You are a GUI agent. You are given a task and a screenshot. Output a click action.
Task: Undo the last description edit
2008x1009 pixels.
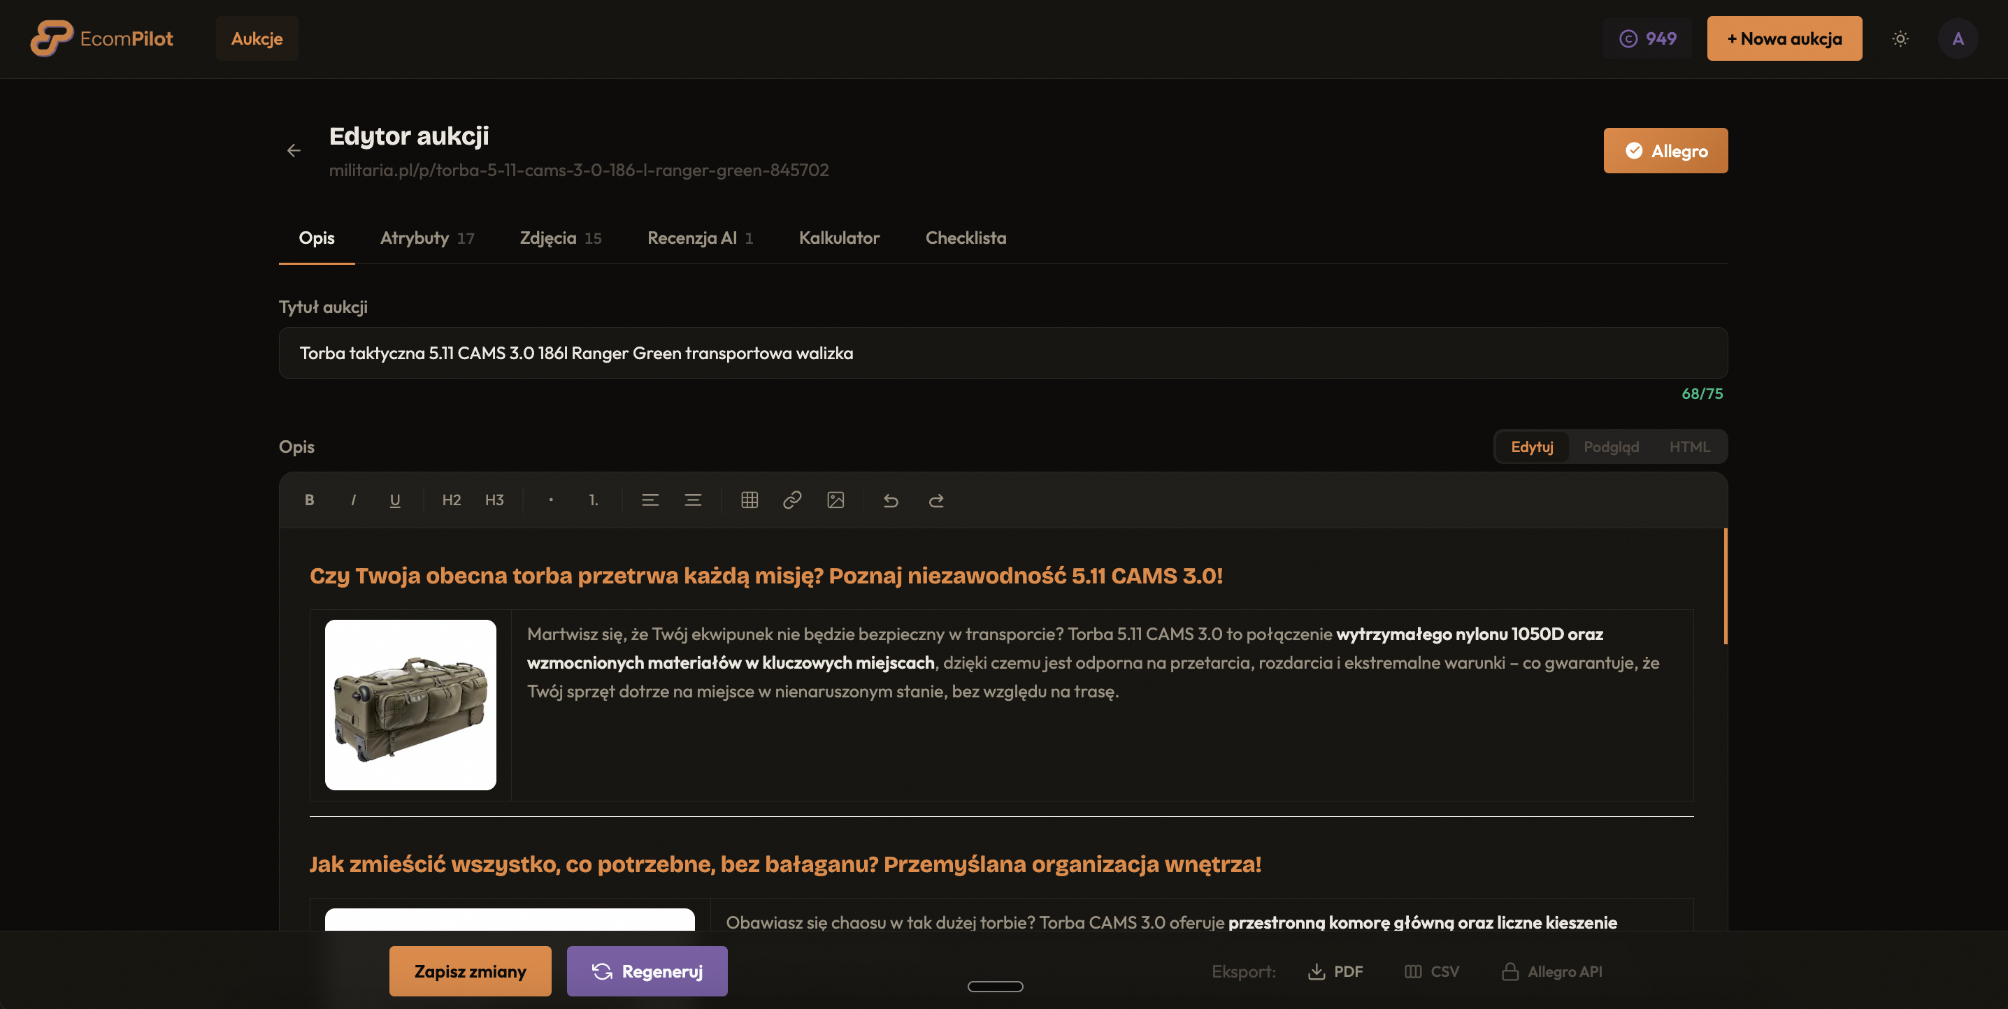click(x=891, y=501)
